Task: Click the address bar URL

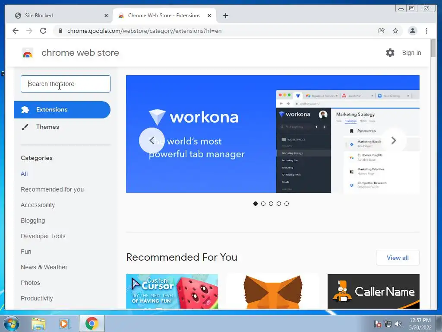Action: [144, 31]
